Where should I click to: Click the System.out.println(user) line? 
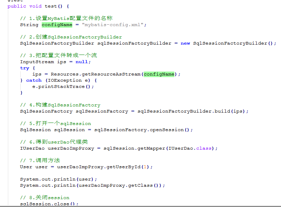point(58,179)
